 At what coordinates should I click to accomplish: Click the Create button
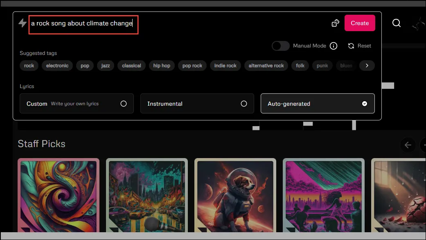pos(360,23)
